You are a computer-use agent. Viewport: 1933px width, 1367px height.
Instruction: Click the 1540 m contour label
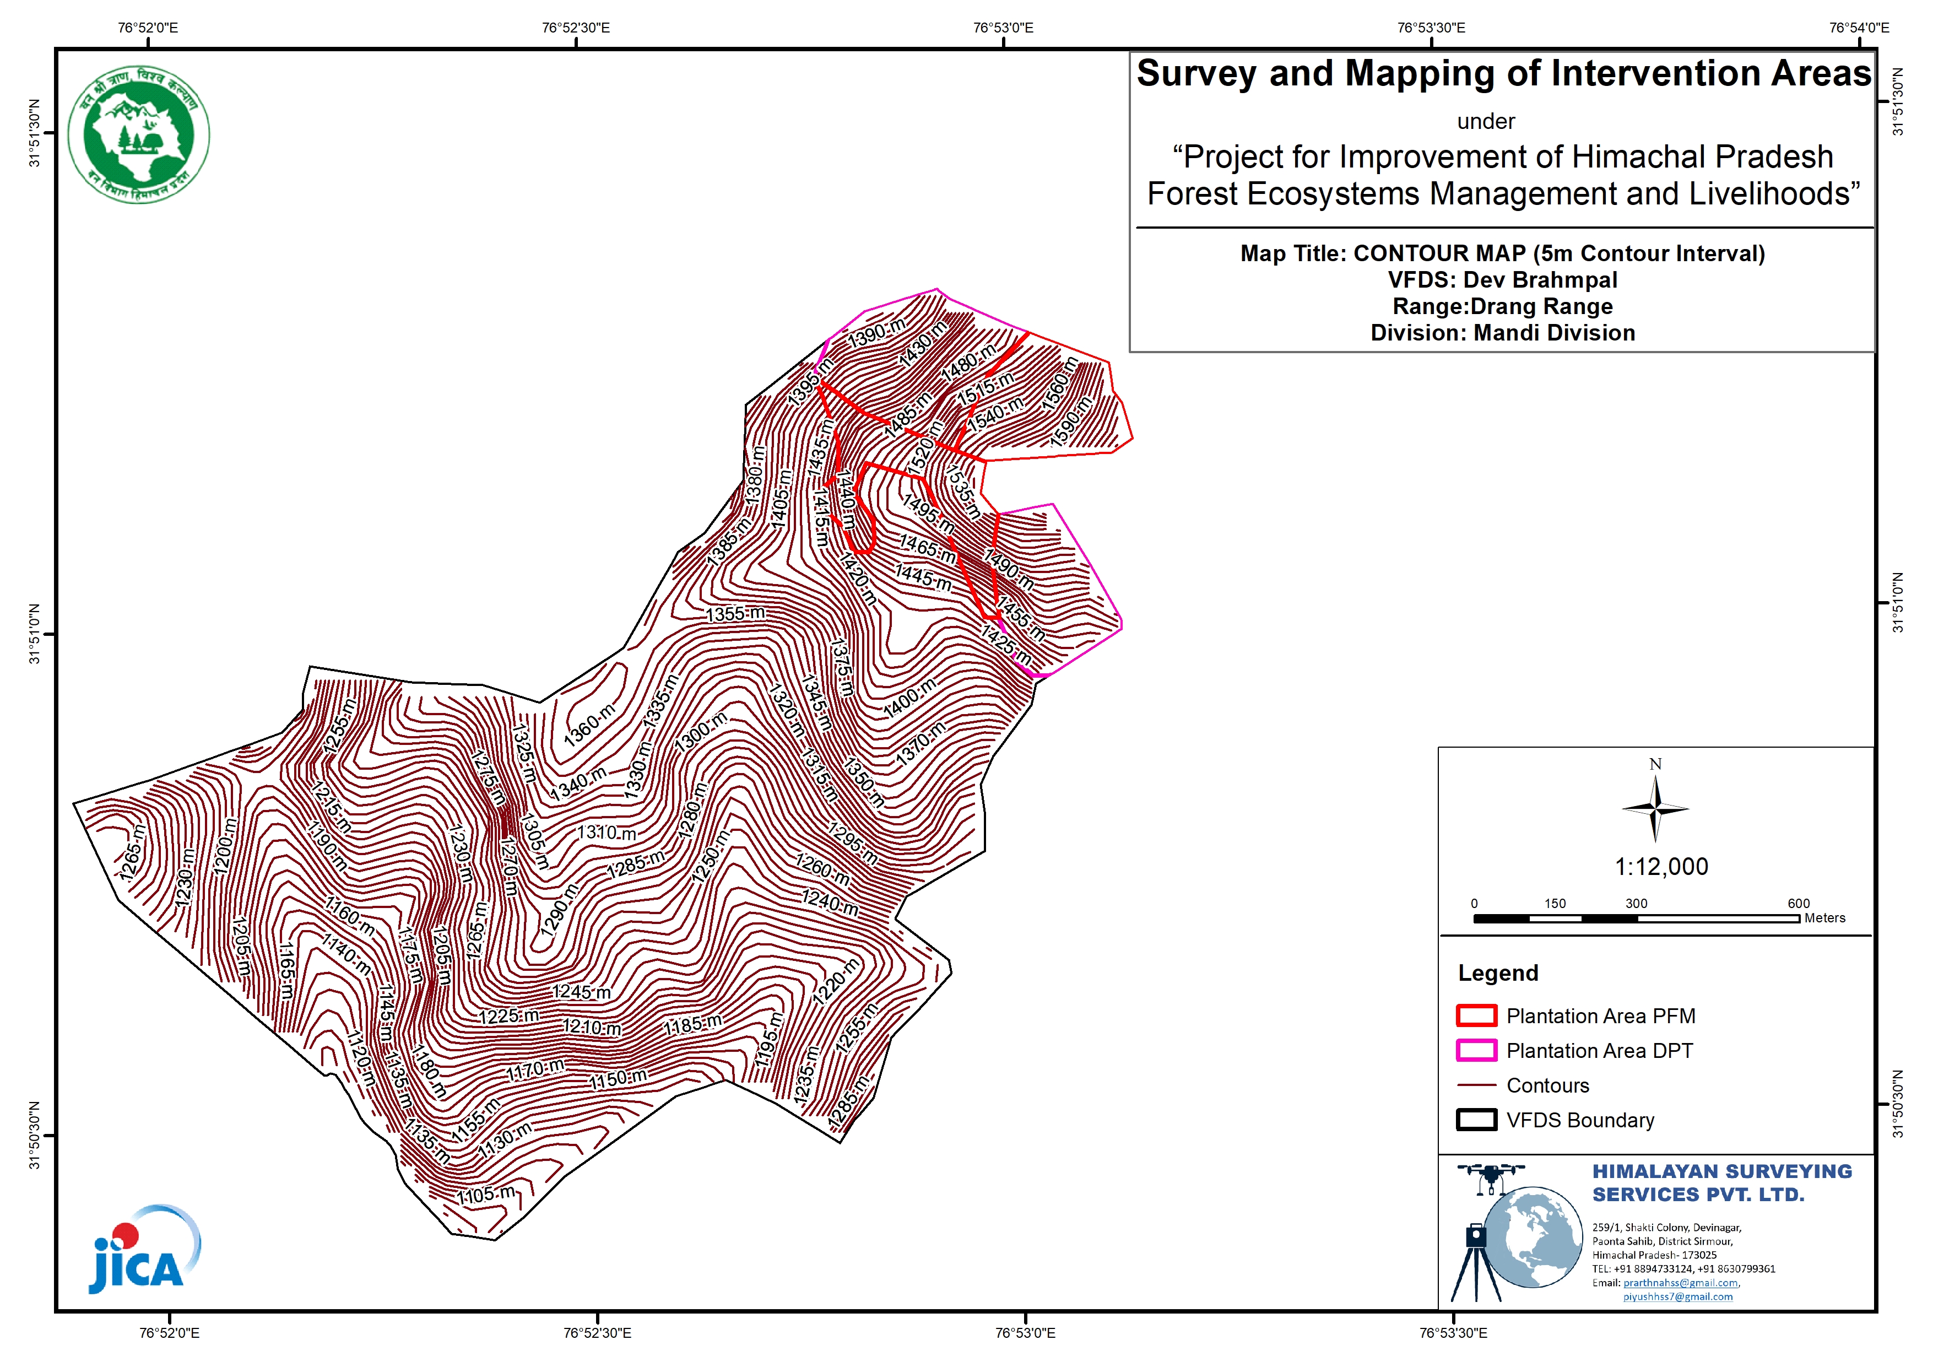[x=995, y=414]
